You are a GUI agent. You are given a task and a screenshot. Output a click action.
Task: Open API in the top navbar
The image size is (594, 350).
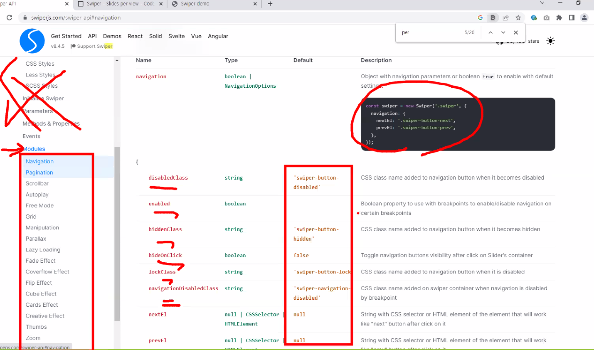[92, 36]
